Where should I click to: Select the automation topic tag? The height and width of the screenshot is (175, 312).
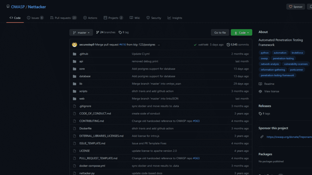280,53
